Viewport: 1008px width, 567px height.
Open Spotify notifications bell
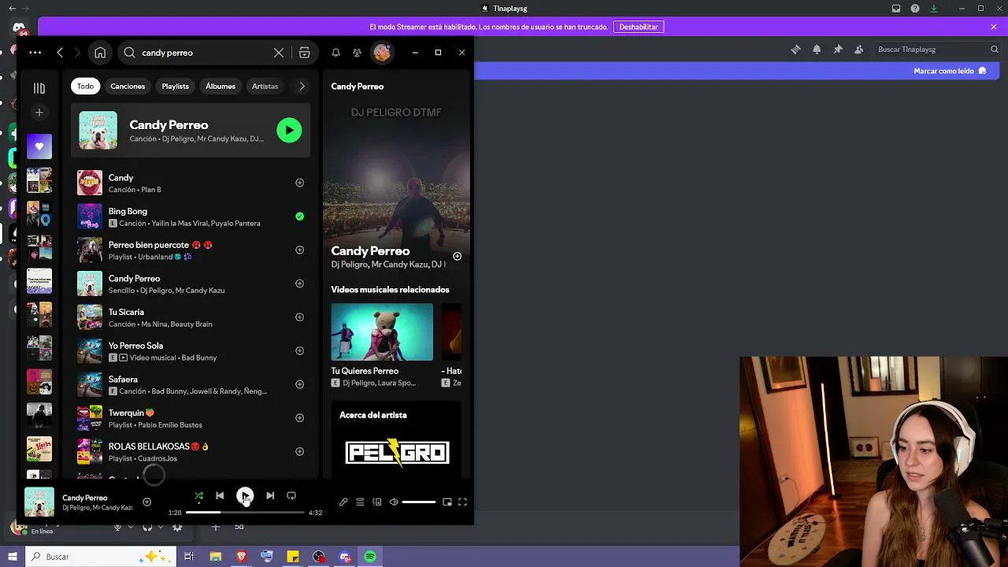tap(336, 53)
